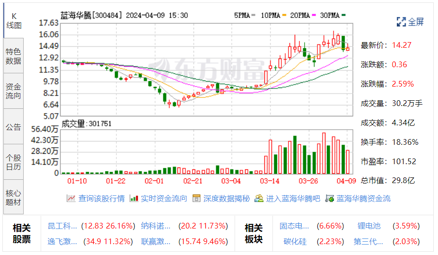This screenshot has height=255, width=438.
Task: Click the price change (12.83 26.16%) text
Action: tap(108, 226)
